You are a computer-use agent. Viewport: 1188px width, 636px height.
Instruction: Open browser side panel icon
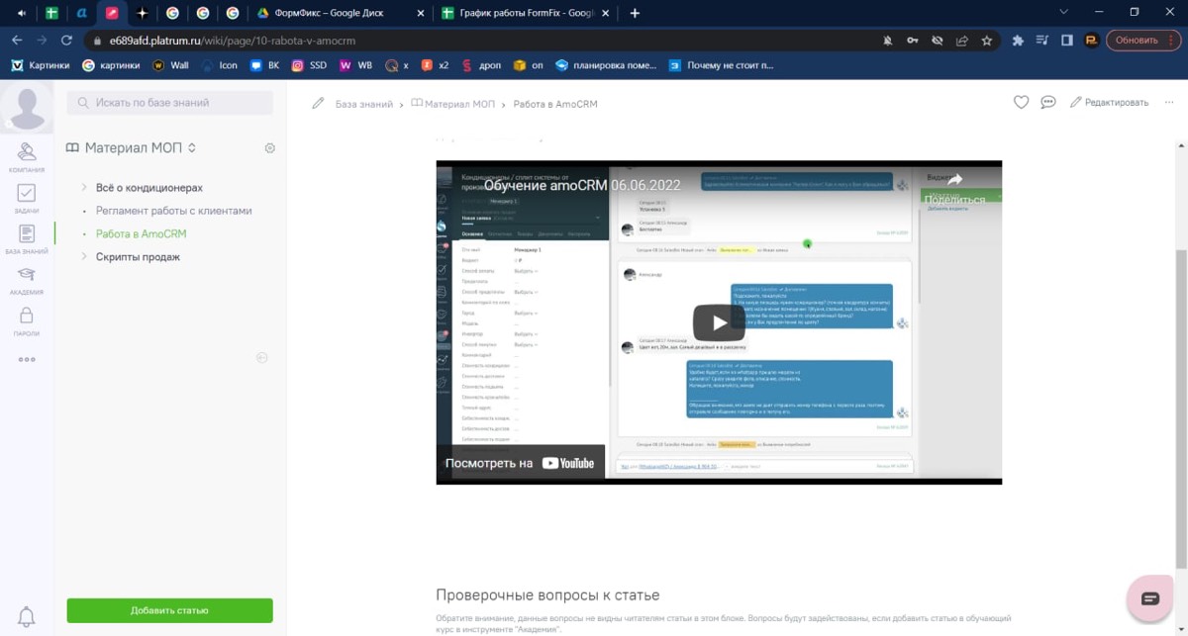pyautogui.click(x=1066, y=41)
